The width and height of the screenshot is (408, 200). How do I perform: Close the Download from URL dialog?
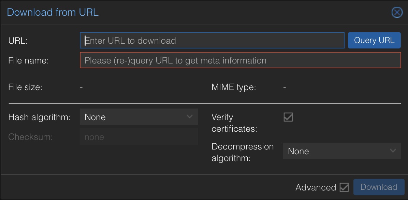click(396, 13)
